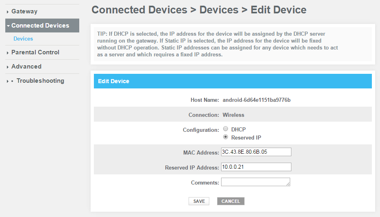The height and width of the screenshot is (217, 380).
Task: Focus the Reserved IP Address field
Action: 256,167
